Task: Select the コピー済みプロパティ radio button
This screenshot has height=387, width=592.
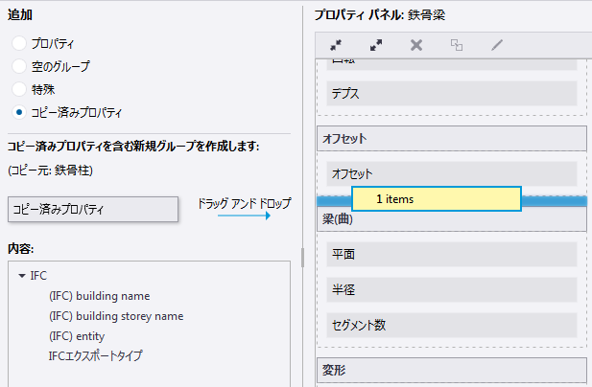Action: point(20,112)
